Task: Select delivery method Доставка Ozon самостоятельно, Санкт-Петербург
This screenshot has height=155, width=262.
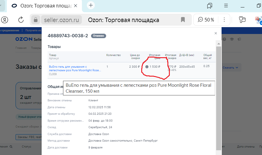Action: tap(123, 141)
